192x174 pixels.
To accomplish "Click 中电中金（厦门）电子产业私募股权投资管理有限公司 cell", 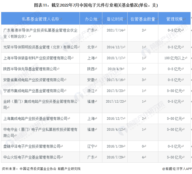I will pos(40,132).
